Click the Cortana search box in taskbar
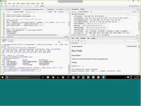This screenshot has height=106, width=141. pyautogui.click(x=23, y=77)
